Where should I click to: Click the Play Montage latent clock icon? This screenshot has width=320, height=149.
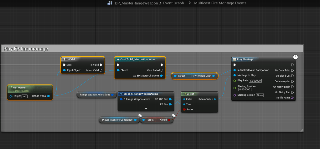point(295,57)
